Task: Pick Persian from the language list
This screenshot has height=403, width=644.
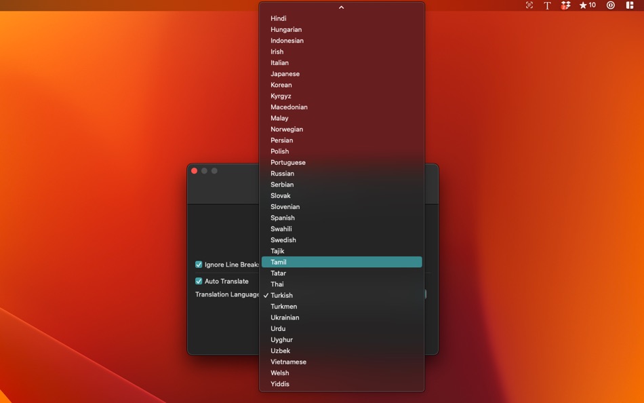Action: click(342, 140)
